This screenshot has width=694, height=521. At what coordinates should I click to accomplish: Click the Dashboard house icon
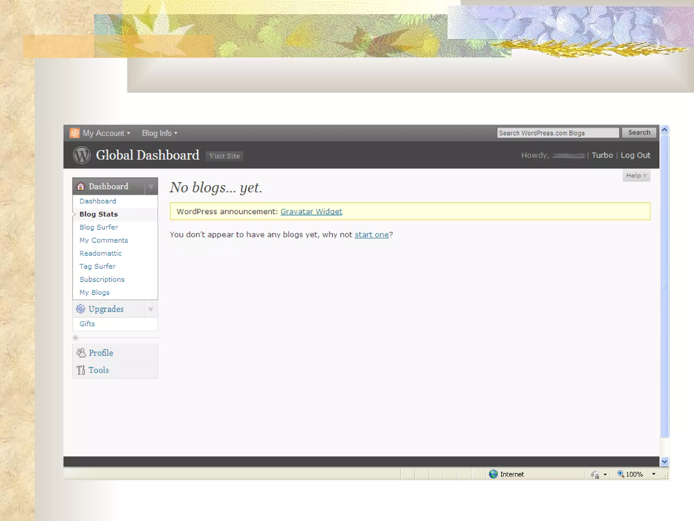click(81, 186)
